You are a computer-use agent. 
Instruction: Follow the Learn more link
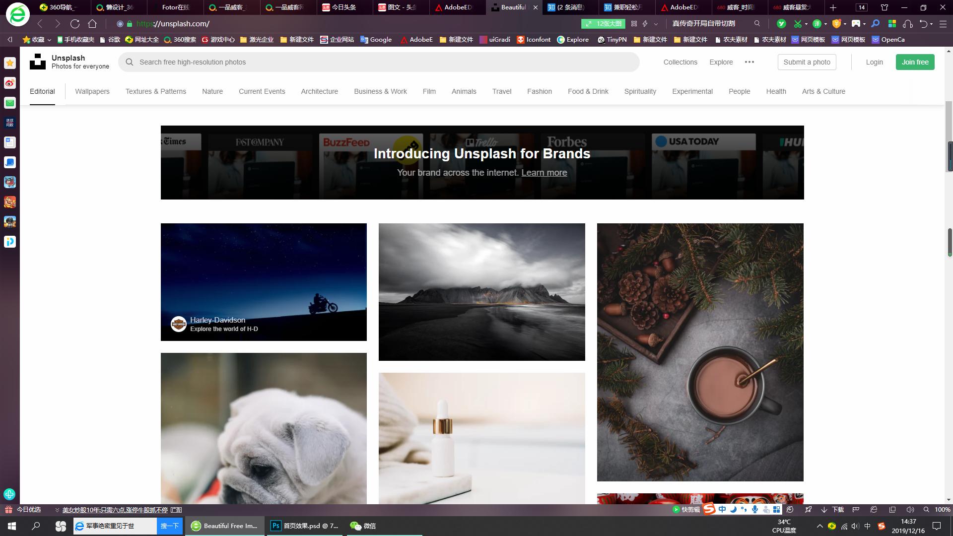click(544, 173)
